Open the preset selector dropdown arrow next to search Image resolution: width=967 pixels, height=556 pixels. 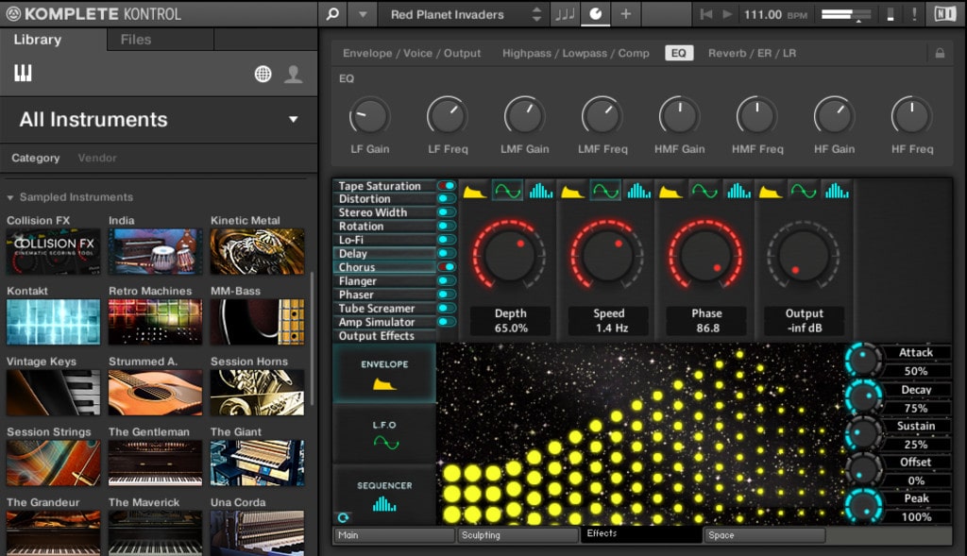point(362,14)
